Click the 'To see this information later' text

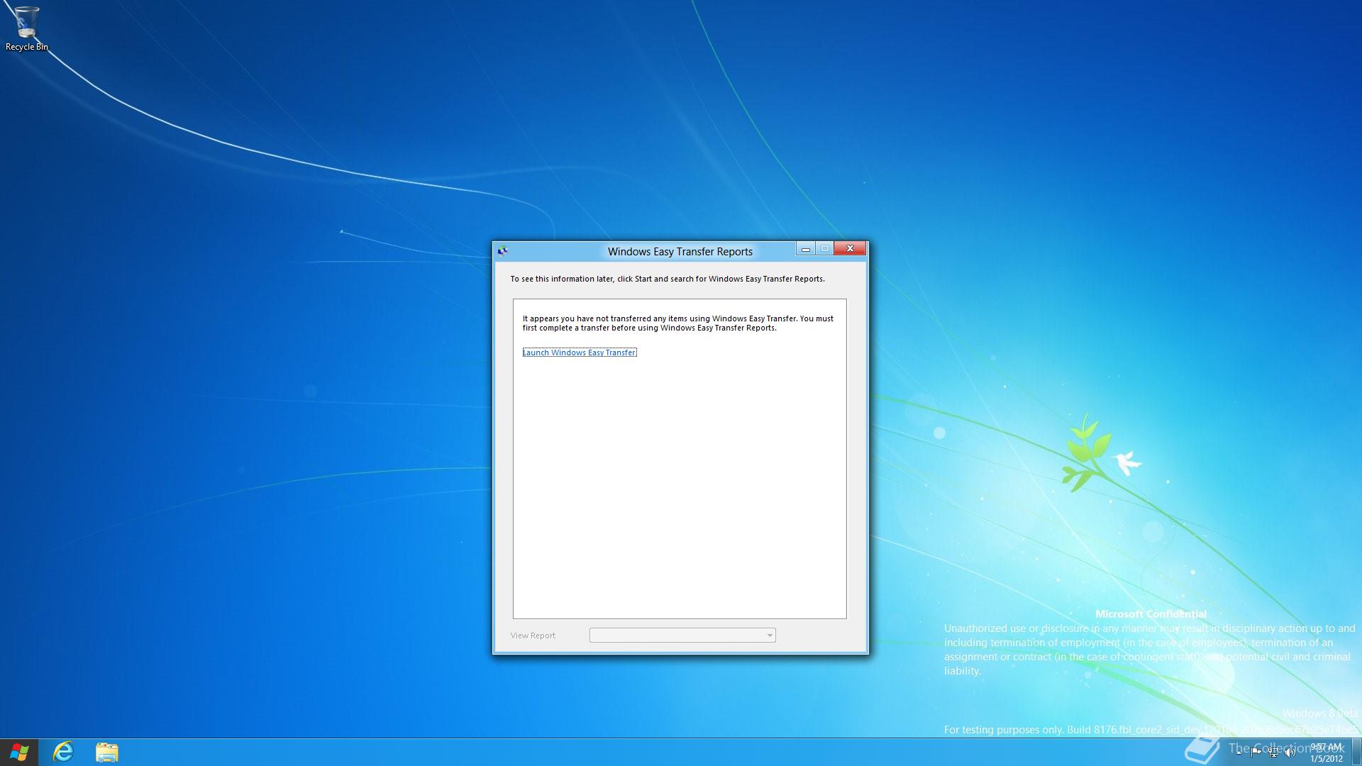click(668, 279)
